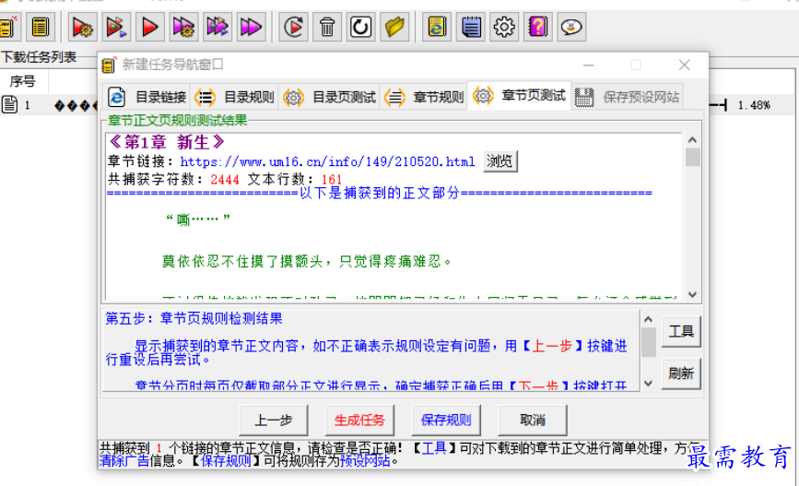The width and height of the screenshot is (799, 486).
Task: Click the 工具 button
Action: pos(681,331)
